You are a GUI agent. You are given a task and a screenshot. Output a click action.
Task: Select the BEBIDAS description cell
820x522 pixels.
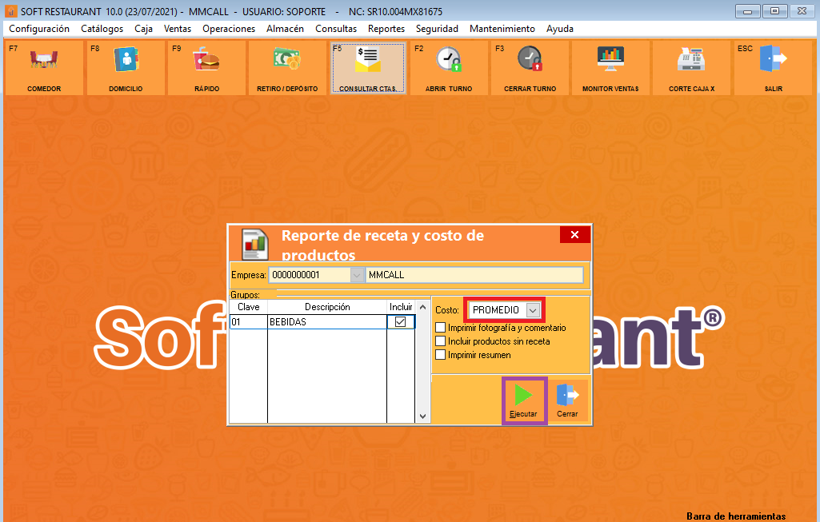pos(327,322)
